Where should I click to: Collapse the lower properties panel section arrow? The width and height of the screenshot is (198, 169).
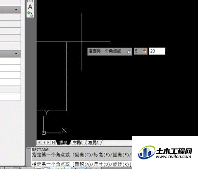(x=16, y=53)
